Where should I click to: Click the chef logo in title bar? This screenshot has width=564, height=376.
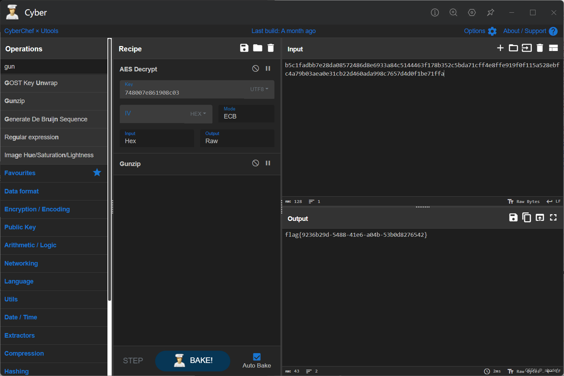tap(12, 12)
